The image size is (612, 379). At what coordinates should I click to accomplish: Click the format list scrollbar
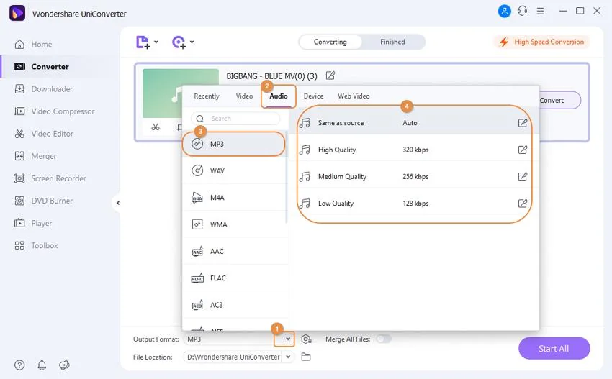(x=287, y=178)
